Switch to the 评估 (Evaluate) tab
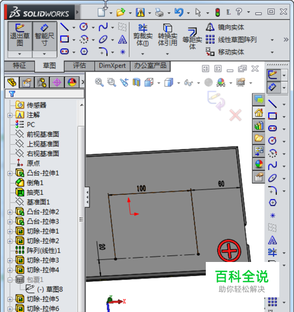This screenshot has height=312, width=294. 79,66
